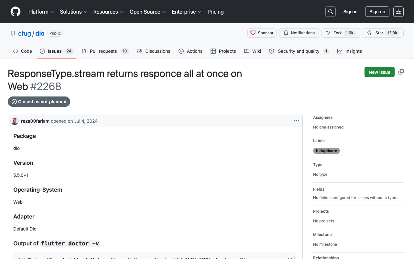414x259 pixels.
Task: Expand the Solutions menu
Action: [74, 12]
